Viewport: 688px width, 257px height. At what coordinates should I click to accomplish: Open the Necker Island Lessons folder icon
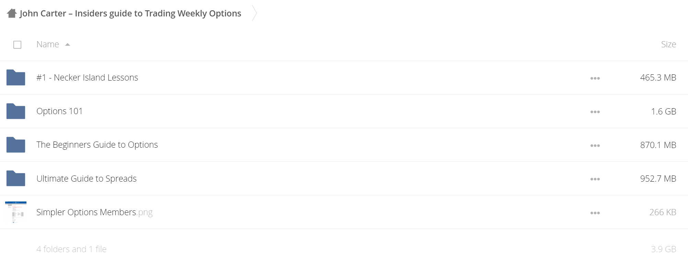(16, 77)
